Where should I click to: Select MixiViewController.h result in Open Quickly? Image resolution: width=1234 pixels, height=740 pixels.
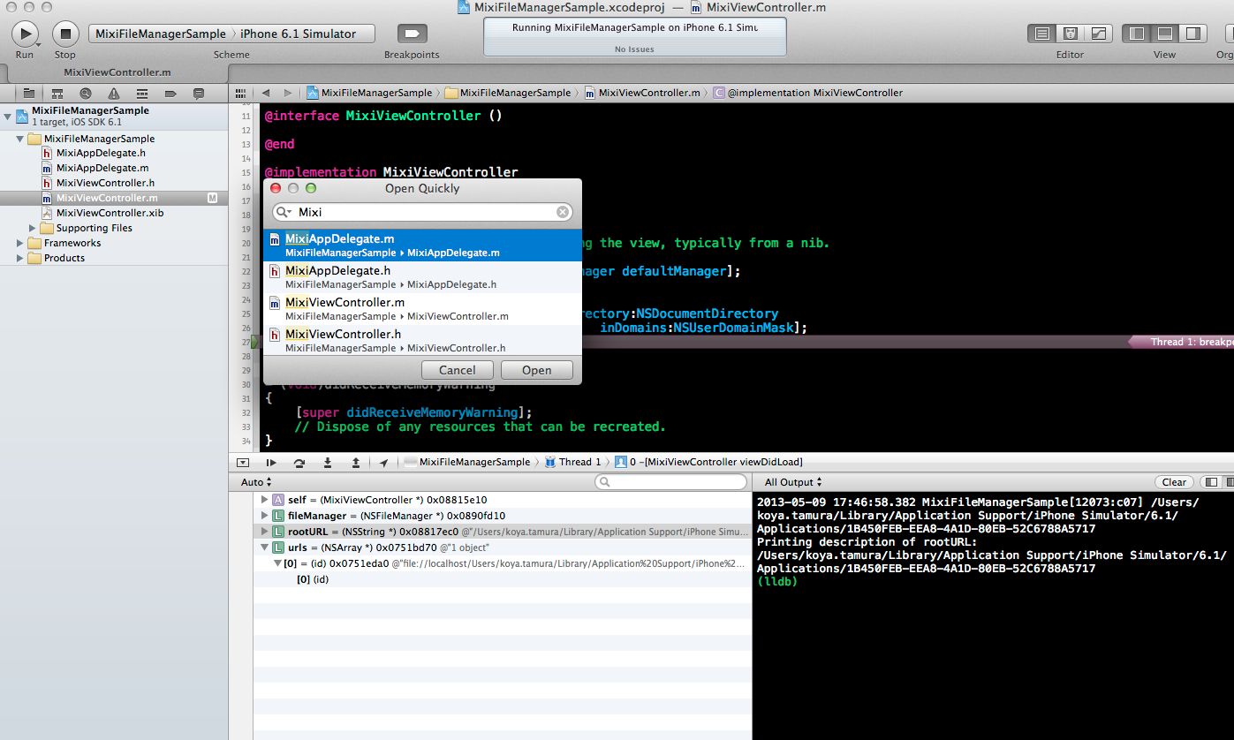tap(422, 340)
